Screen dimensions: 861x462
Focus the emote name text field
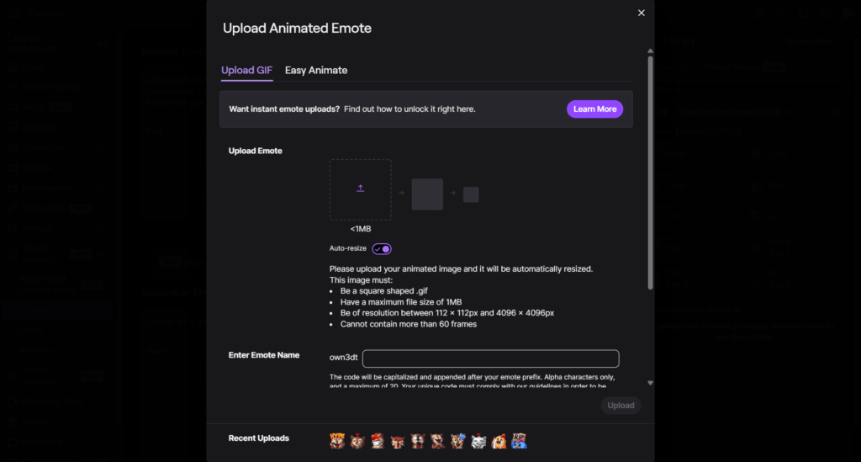[490, 358]
